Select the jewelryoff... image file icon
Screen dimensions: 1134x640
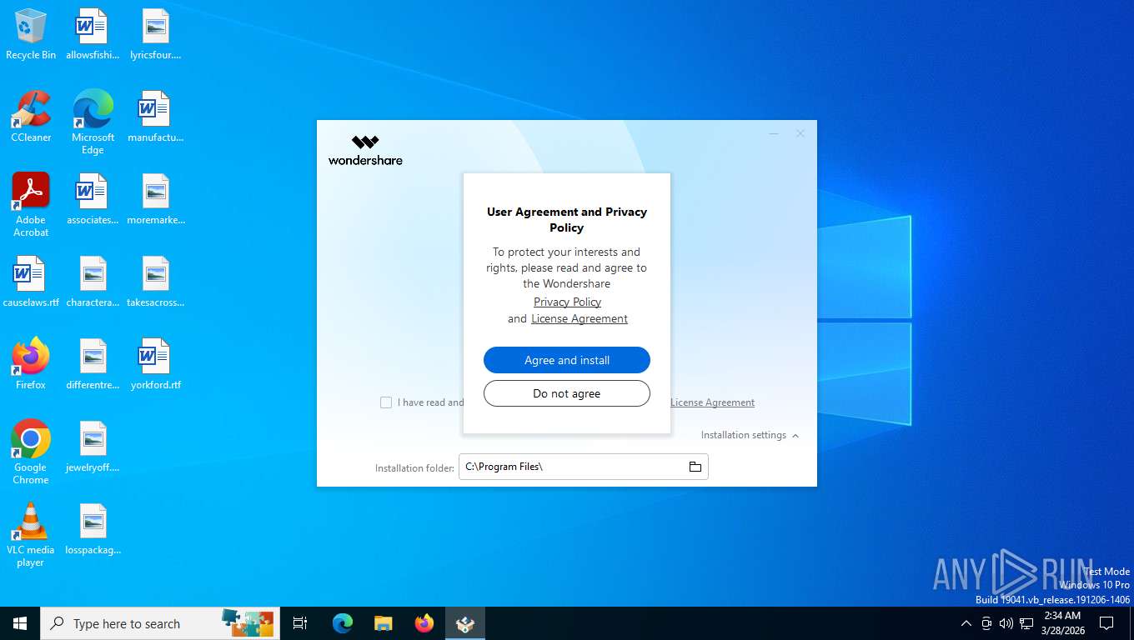click(x=93, y=447)
